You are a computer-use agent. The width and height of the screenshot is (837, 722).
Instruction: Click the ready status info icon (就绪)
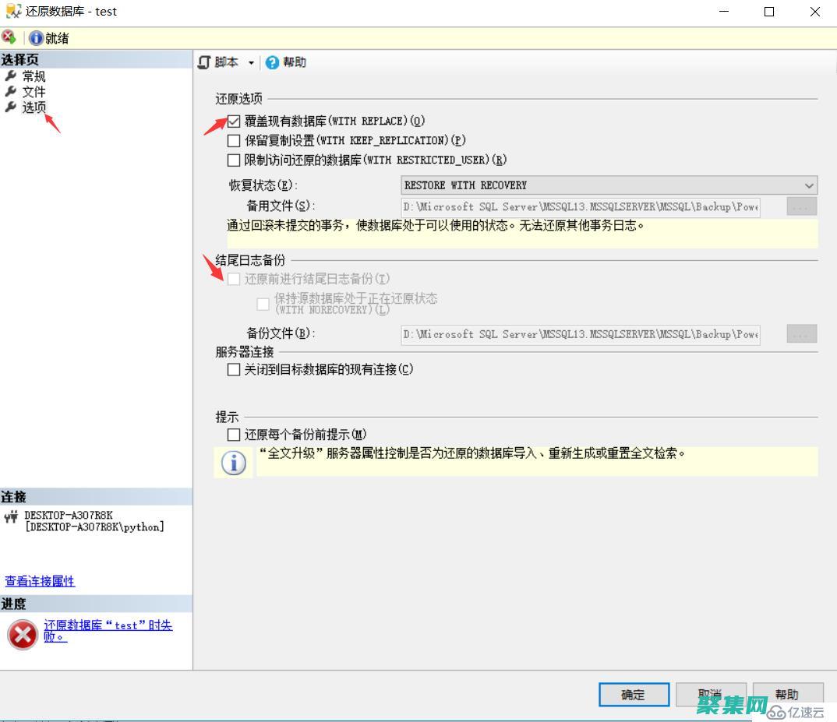point(36,37)
